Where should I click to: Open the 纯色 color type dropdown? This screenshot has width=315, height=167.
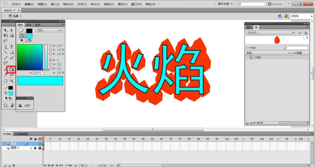coord(49,30)
